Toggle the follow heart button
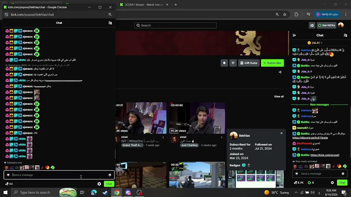Image resolution: width=351 pixels, height=197 pixels. (x=233, y=63)
